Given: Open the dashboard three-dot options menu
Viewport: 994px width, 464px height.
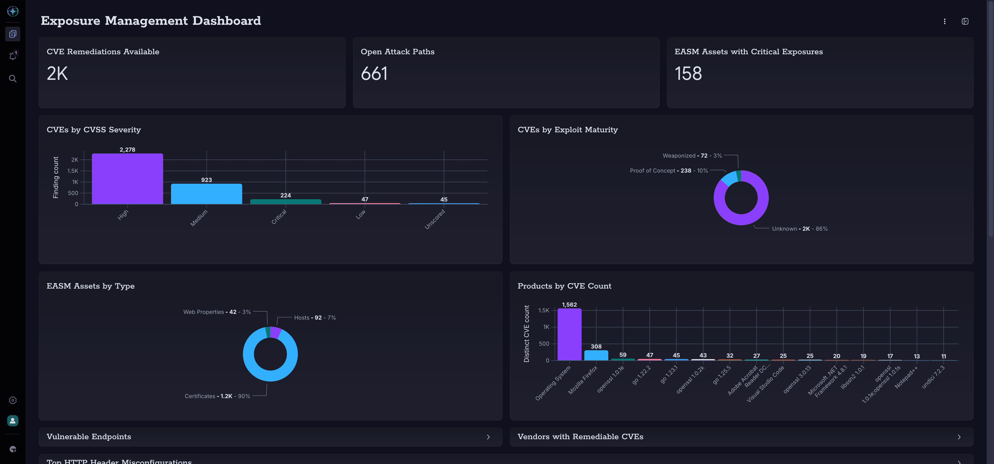Looking at the screenshot, I should pos(945,21).
